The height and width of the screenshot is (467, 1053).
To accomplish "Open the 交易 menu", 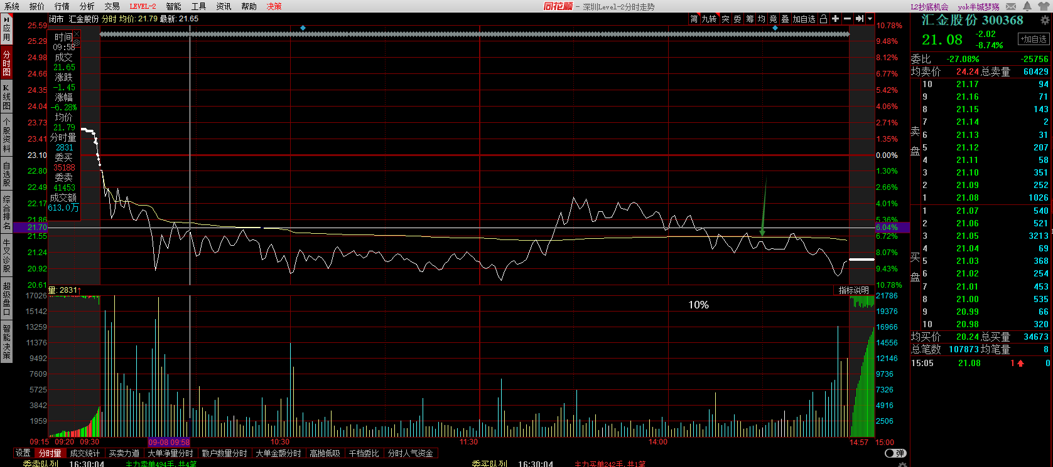I will 112,6.
